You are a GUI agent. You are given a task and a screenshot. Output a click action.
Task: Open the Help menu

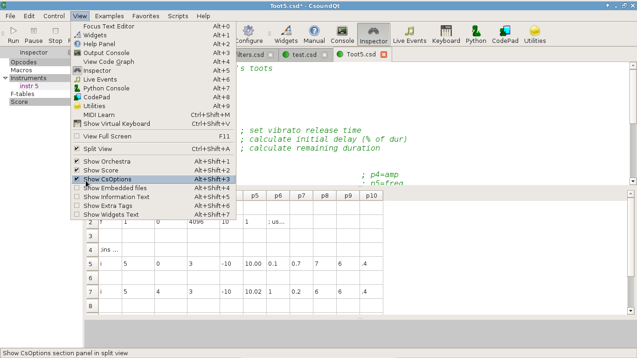pyautogui.click(x=203, y=16)
